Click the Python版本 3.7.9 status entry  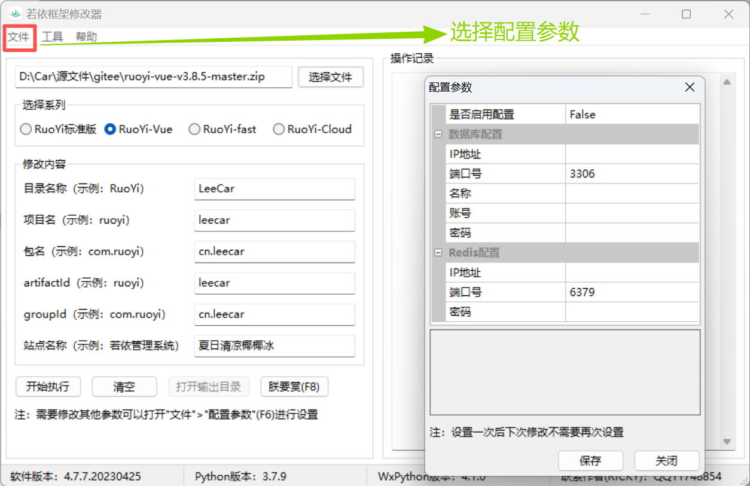240,476
